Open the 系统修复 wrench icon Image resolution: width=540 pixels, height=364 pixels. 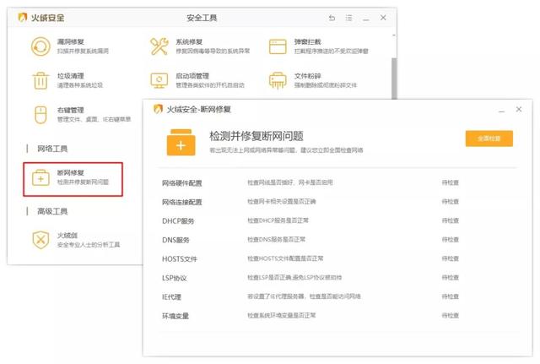[159, 46]
